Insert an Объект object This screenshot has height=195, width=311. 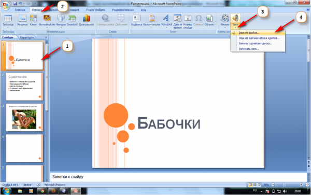point(209,20)
